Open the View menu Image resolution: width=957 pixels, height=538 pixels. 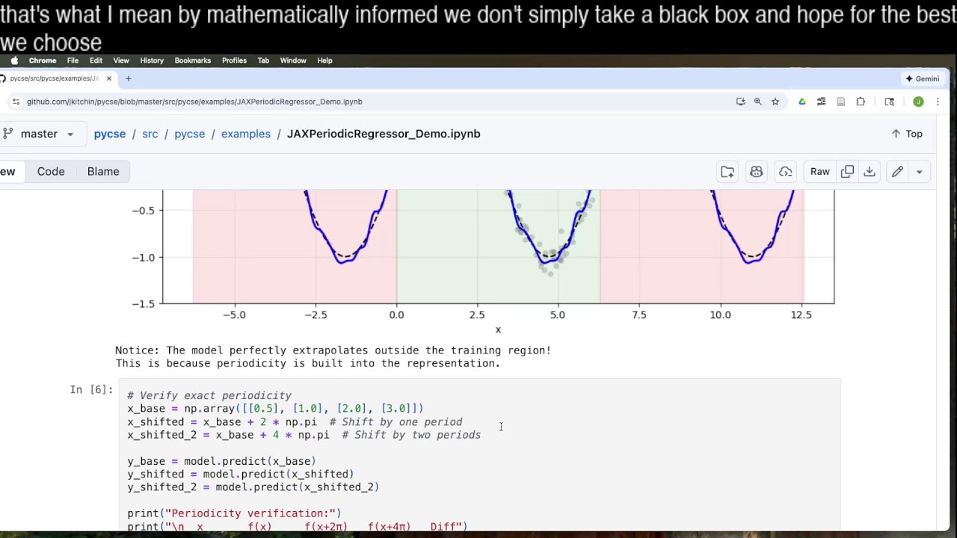[121, 61]
